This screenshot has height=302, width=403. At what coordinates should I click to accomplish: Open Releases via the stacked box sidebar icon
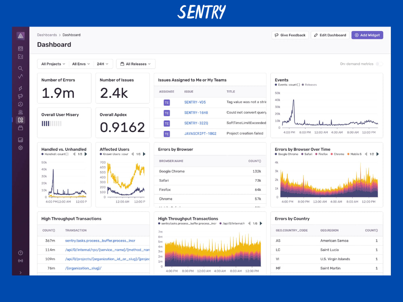click(21, 128)
